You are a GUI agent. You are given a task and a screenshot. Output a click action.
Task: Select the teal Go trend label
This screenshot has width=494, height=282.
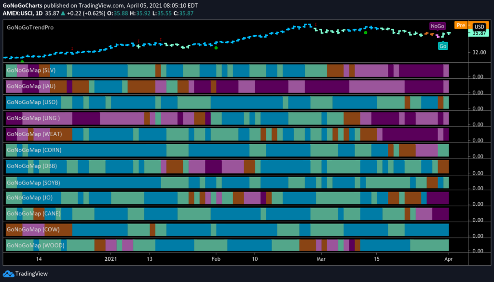(443, 46)
